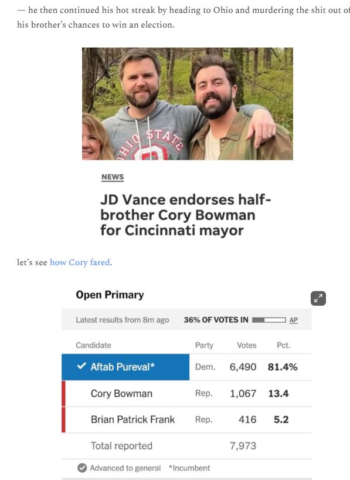Screen dimensions: 350x480
Task: Click the red Republican marker beside Cory Bowman
Action: coord(64,393)
